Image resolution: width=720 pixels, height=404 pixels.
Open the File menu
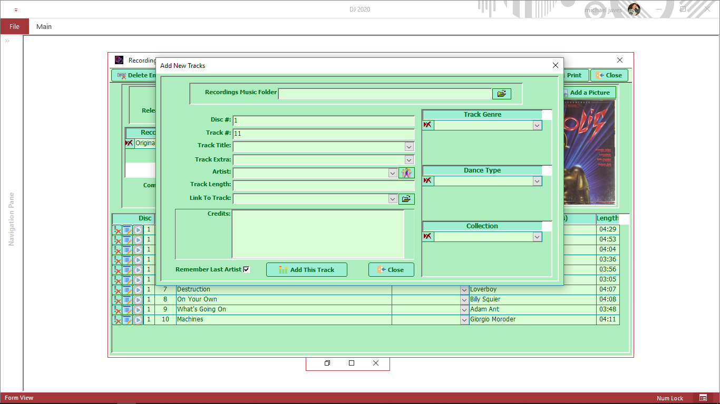(x=14, y=26)
